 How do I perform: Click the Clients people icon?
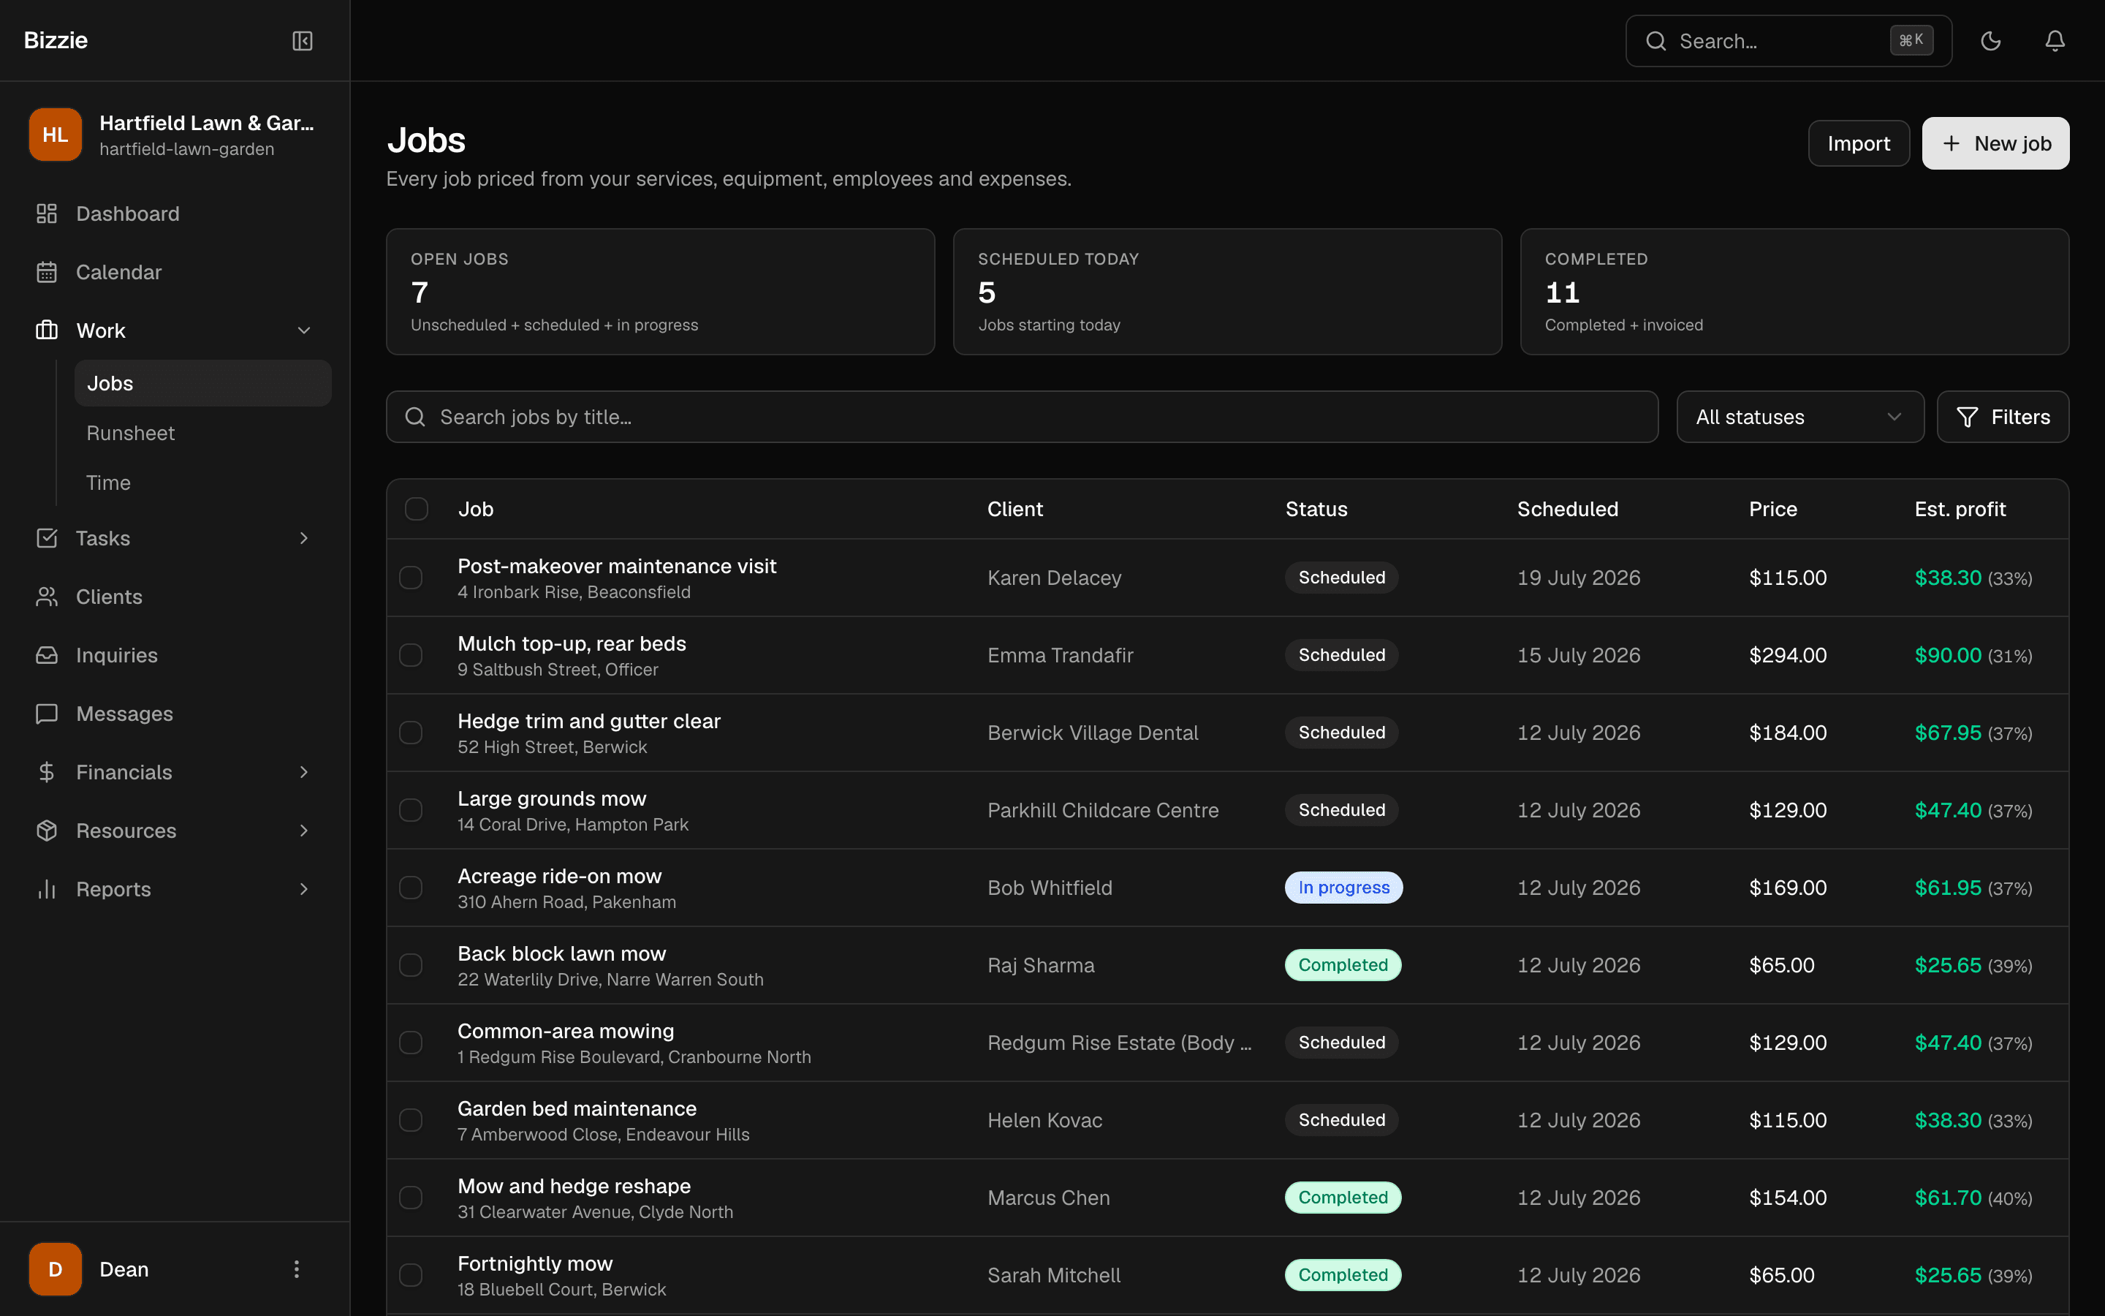click(47, 596)
